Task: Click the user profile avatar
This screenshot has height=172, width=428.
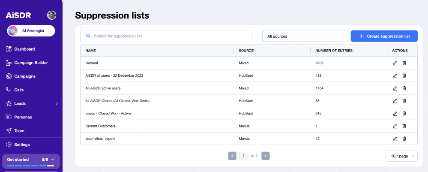Action: tap(51, 15)
